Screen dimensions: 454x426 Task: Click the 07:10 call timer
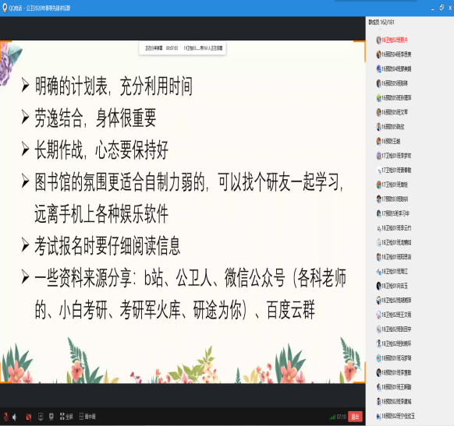342,417
